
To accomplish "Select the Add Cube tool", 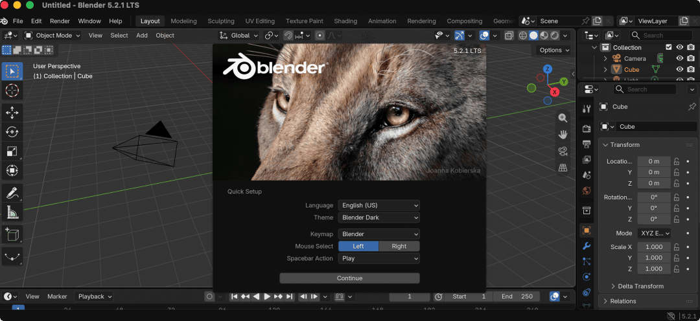I will (12, 234).
